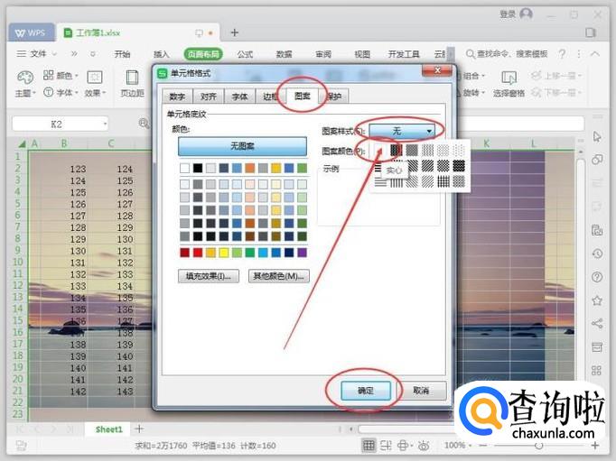The height and width of the screenshot is (461, 616).
Task: Click the 填充效果 (Fill Effects) button
Action: (209, 276)
